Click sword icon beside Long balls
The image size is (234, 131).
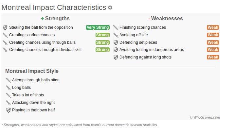tap(9, 88)
